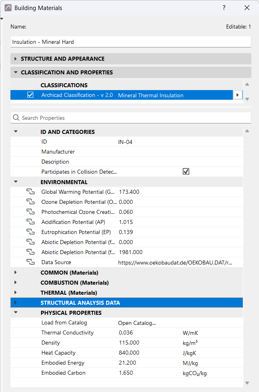
Task: Click the link icon beside Data Source
Action: (x=31, y=262)
